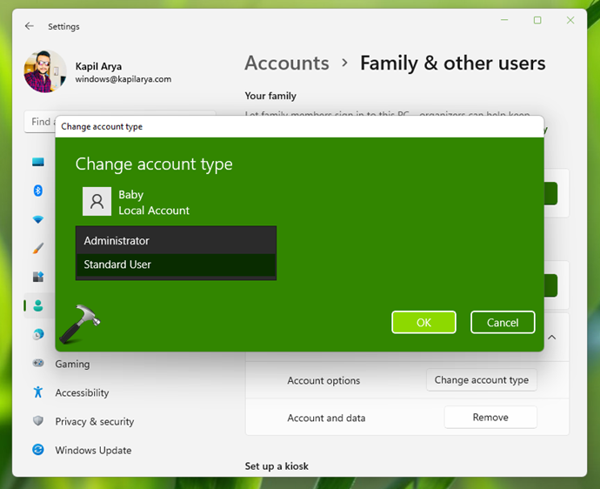
Task: Click the Kapil Arya profile picture
Action: click(x=46, y=71)
